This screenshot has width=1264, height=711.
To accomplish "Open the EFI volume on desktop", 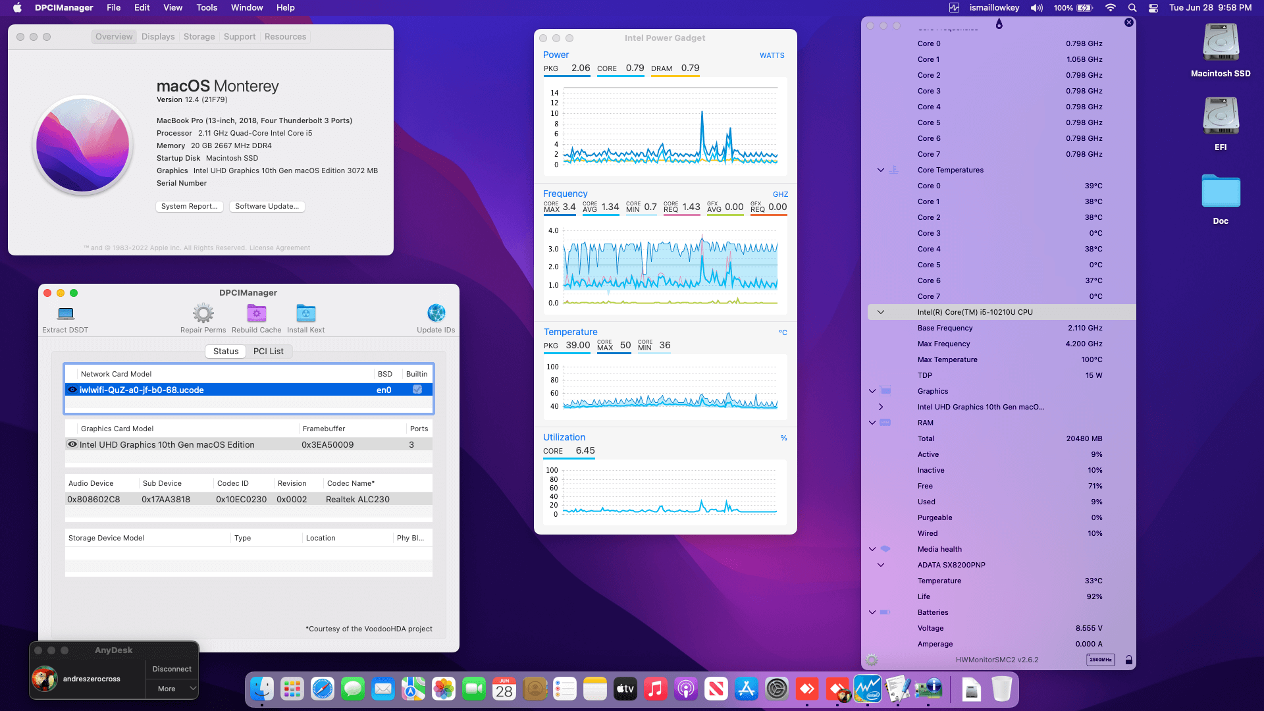I will pyautogui.click(x=1221, y=117).
